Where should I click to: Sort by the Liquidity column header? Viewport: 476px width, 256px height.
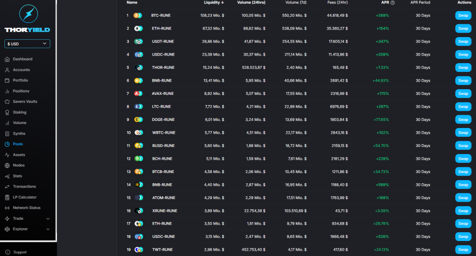pos(214,2)
